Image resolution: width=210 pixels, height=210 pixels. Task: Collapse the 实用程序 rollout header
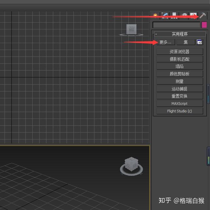tap(180, 34)
